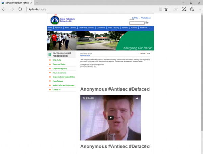
Task: Open Customers menu item
Action: coord(101,28)
